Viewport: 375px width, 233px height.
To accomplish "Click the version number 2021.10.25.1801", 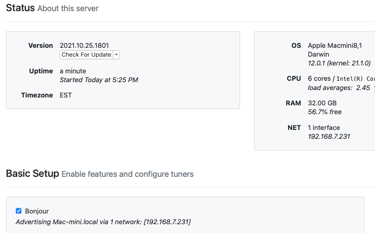I will [x=84, y=45].
